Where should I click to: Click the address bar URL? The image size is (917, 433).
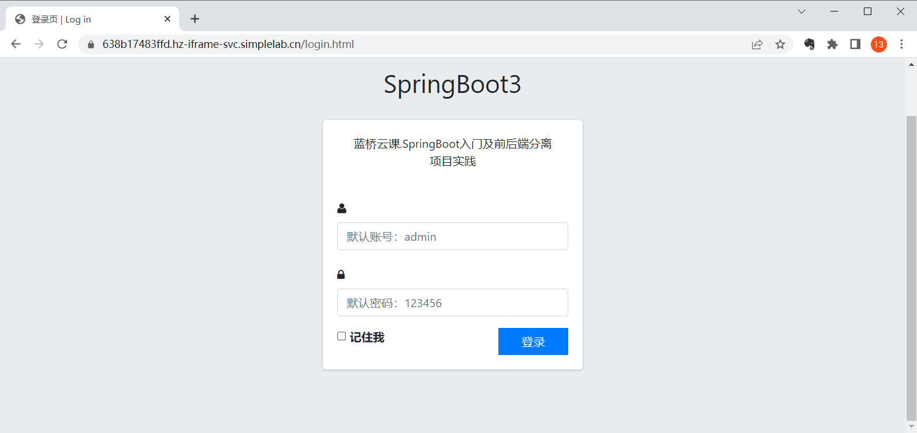click(x=228, y=44)
